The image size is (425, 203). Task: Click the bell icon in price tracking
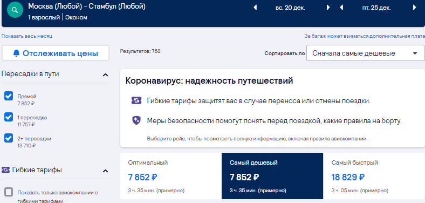[x=17, y=53]
